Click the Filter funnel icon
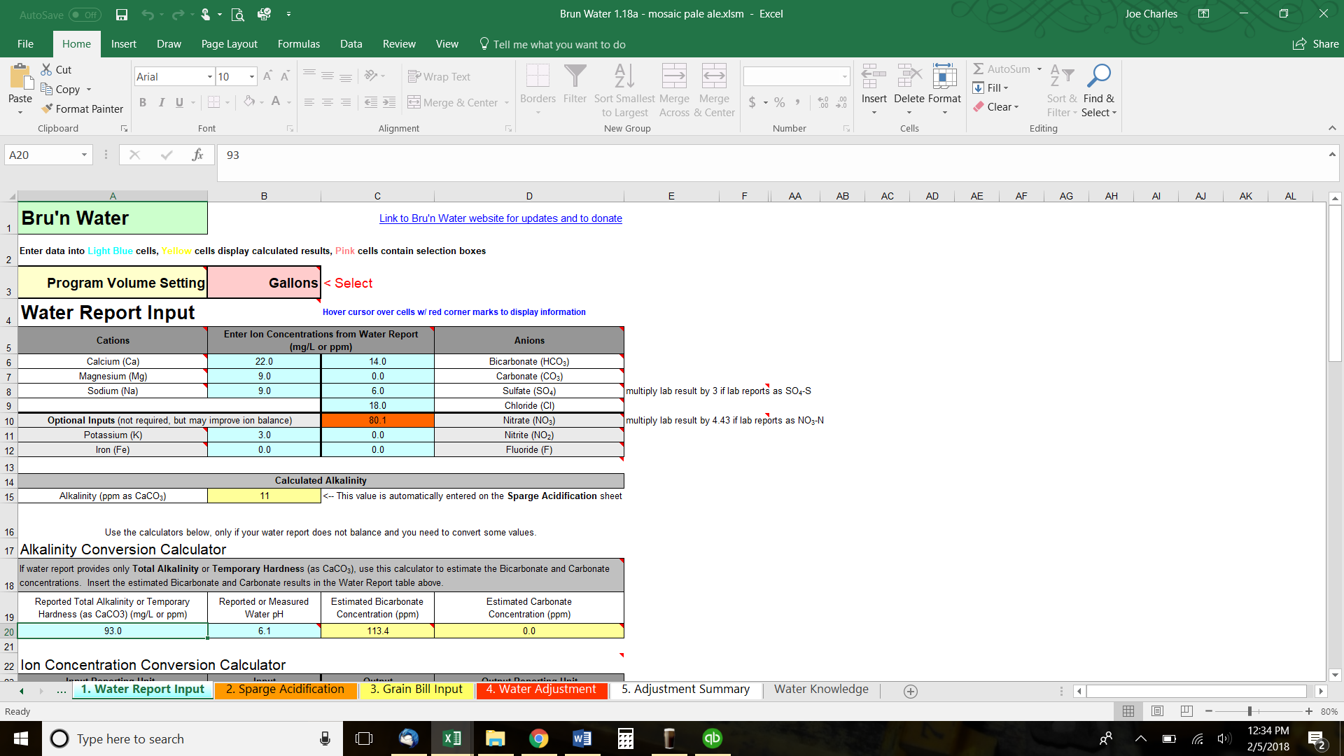Viewport: 1344px width, 756px height. click(575, 76)
